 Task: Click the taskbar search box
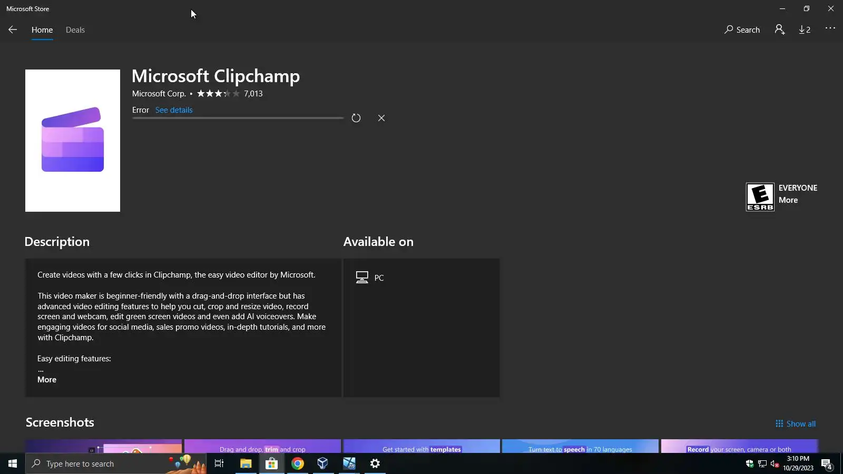pyautogui.click(x=116, y=463)
